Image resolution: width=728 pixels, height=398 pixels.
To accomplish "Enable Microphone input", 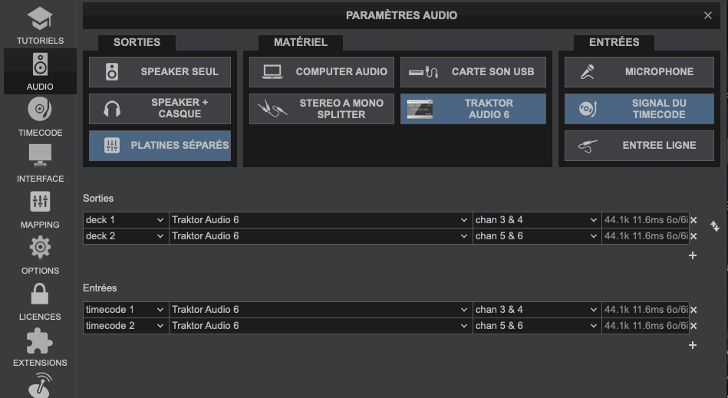I will 639,72.
